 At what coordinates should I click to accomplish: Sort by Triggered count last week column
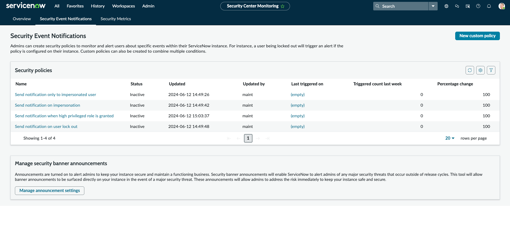pyautogui.click(x=378, y=84)
